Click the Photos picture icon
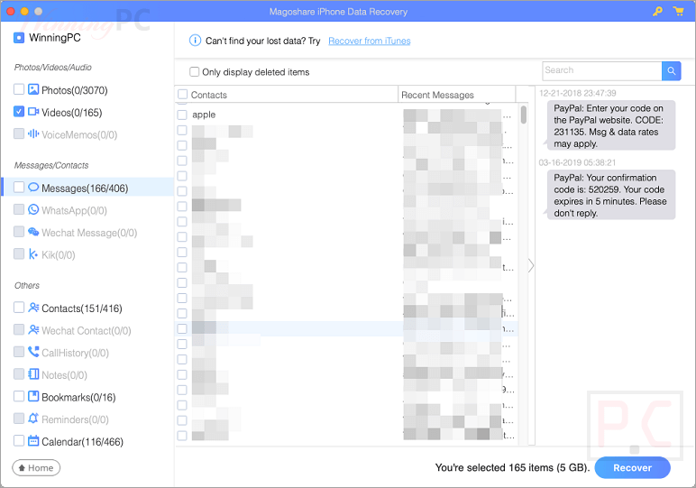Image resolution: width=696 pixels, height=488 pixels. point(33,89)
